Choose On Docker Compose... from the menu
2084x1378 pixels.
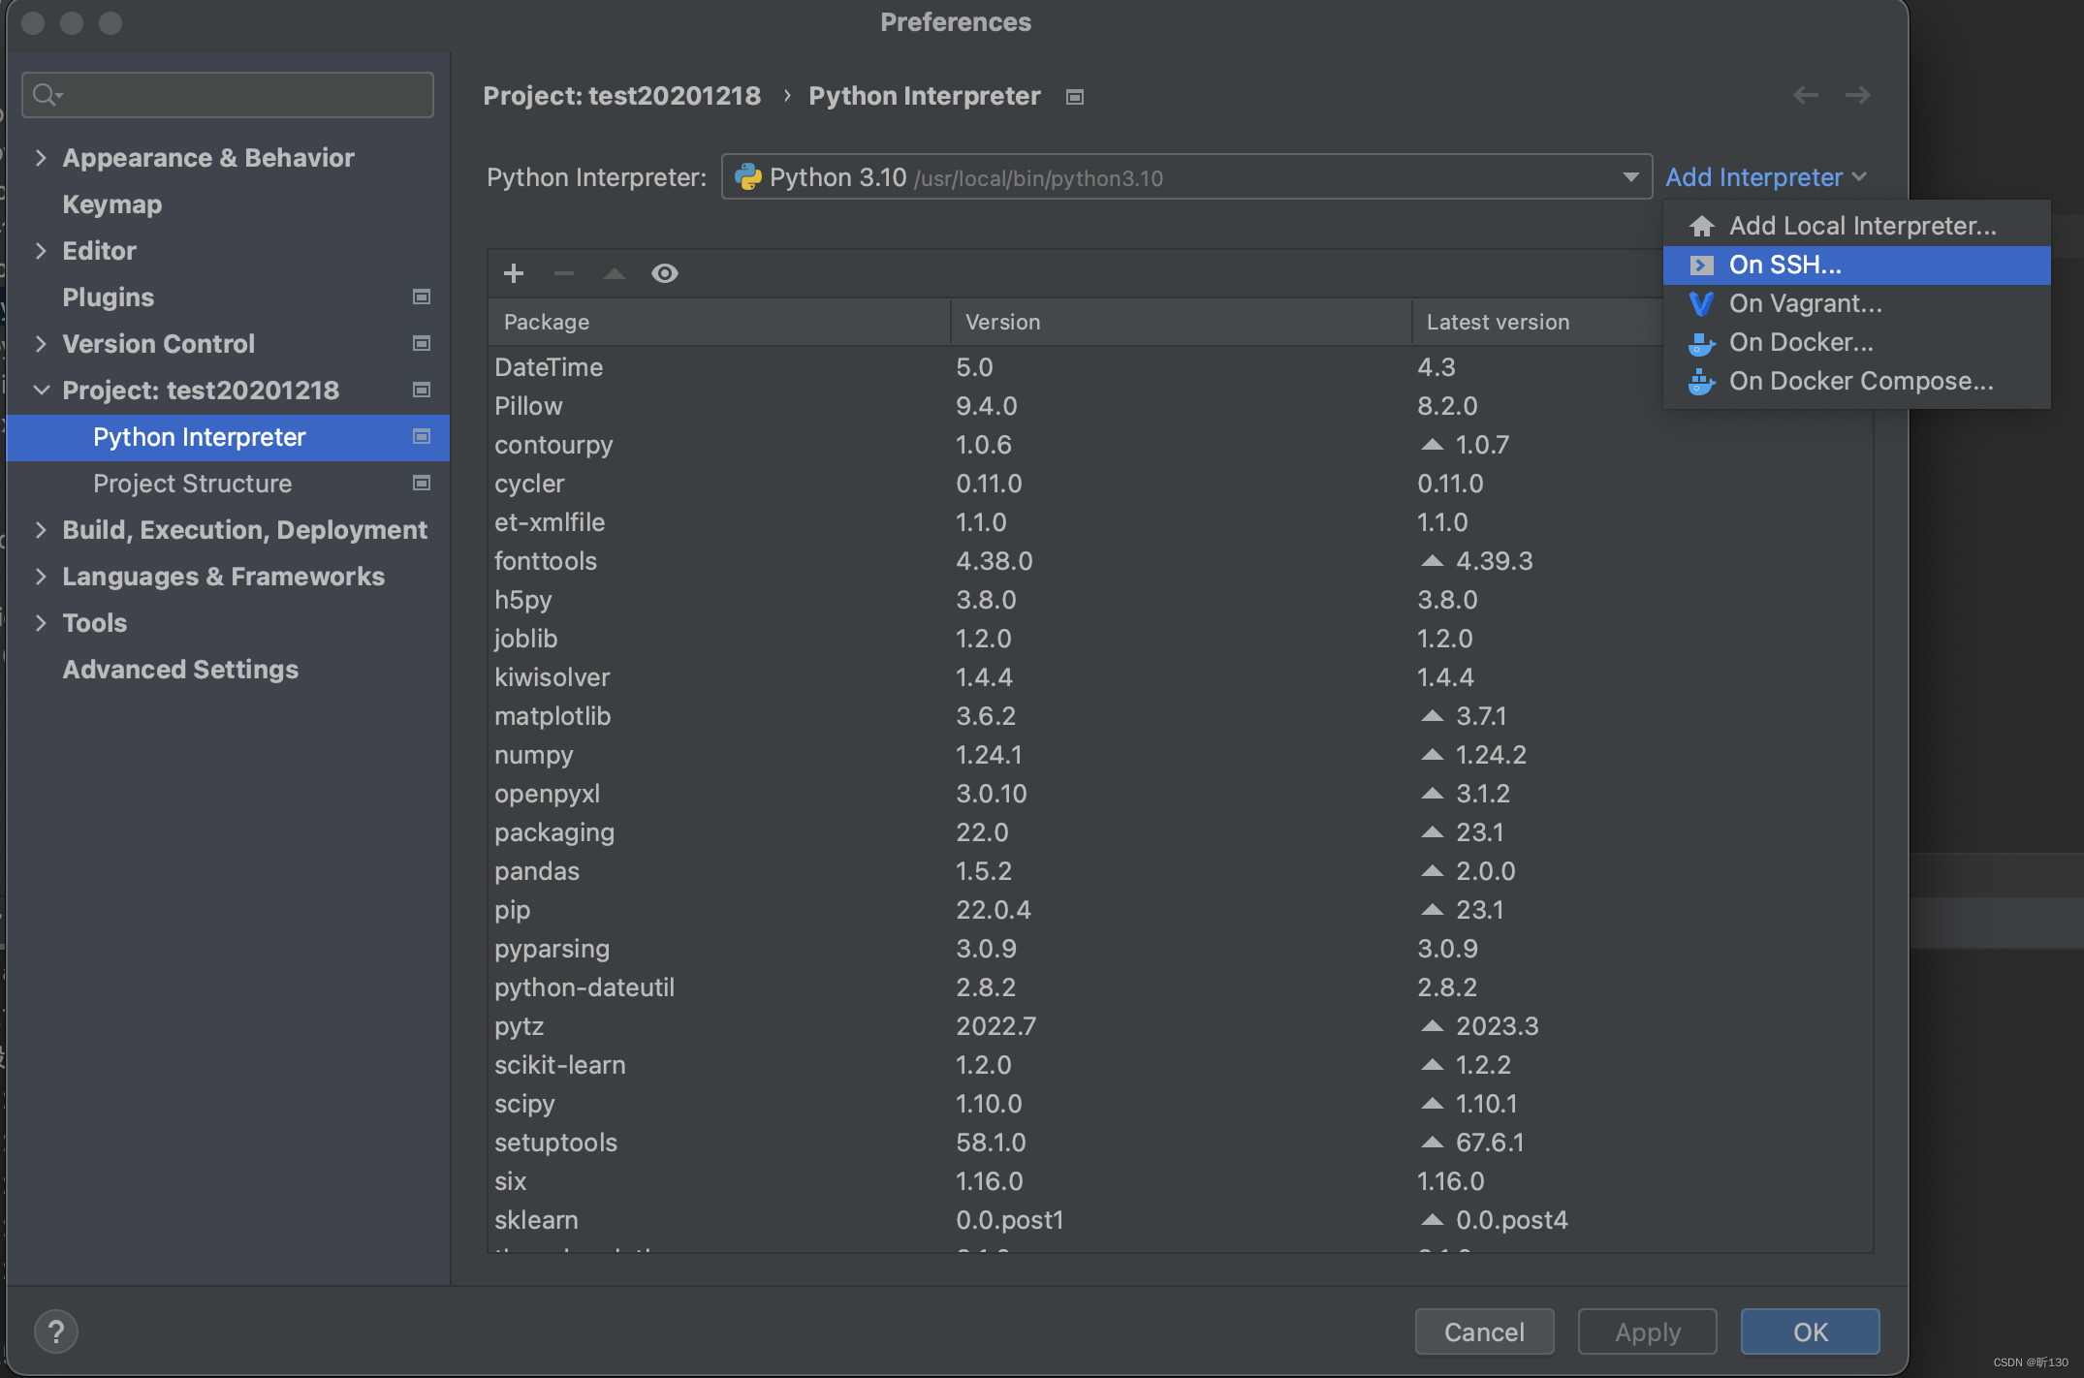point(1861,381)
